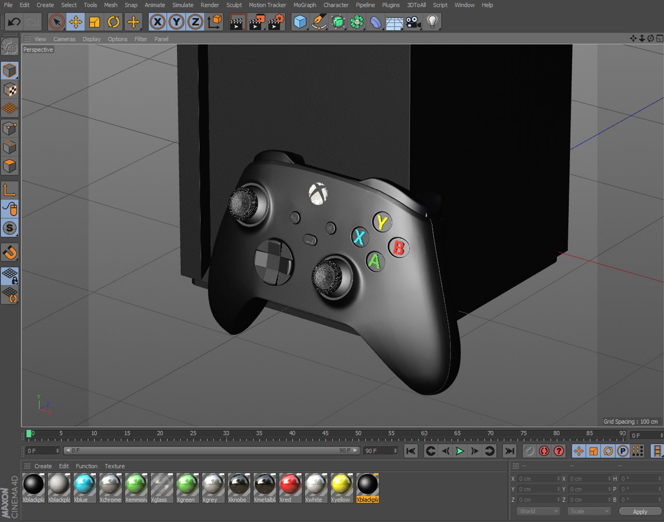
Task: Open the World coordinate system dropdown
Action: pos(538,511)
